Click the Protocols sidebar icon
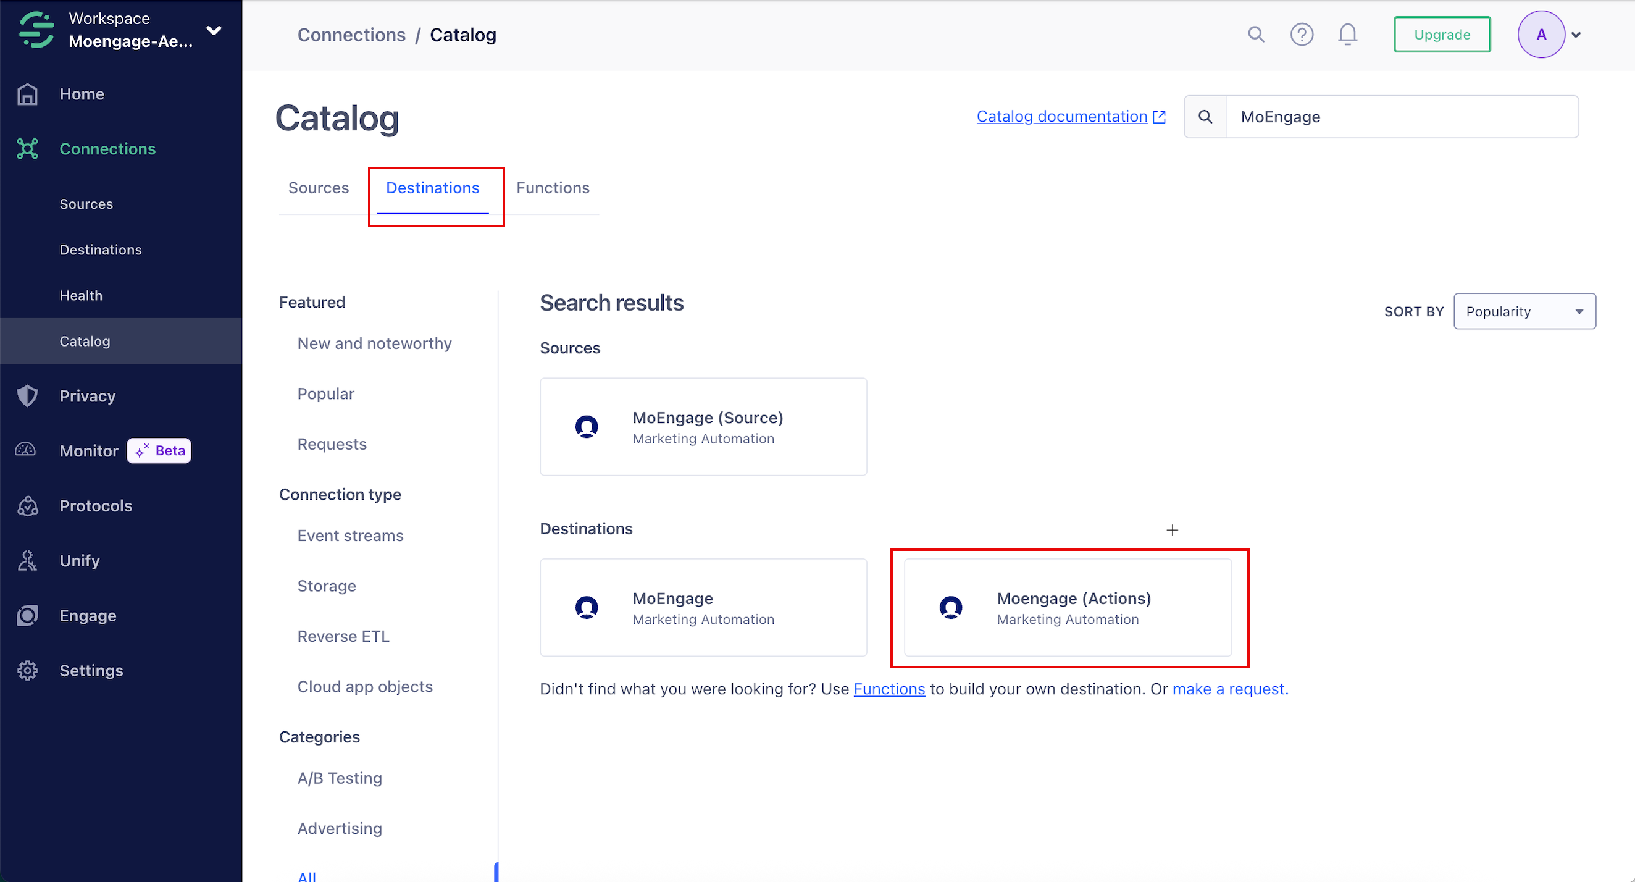Screen dimensions: 1635x882 coord(27,505)
